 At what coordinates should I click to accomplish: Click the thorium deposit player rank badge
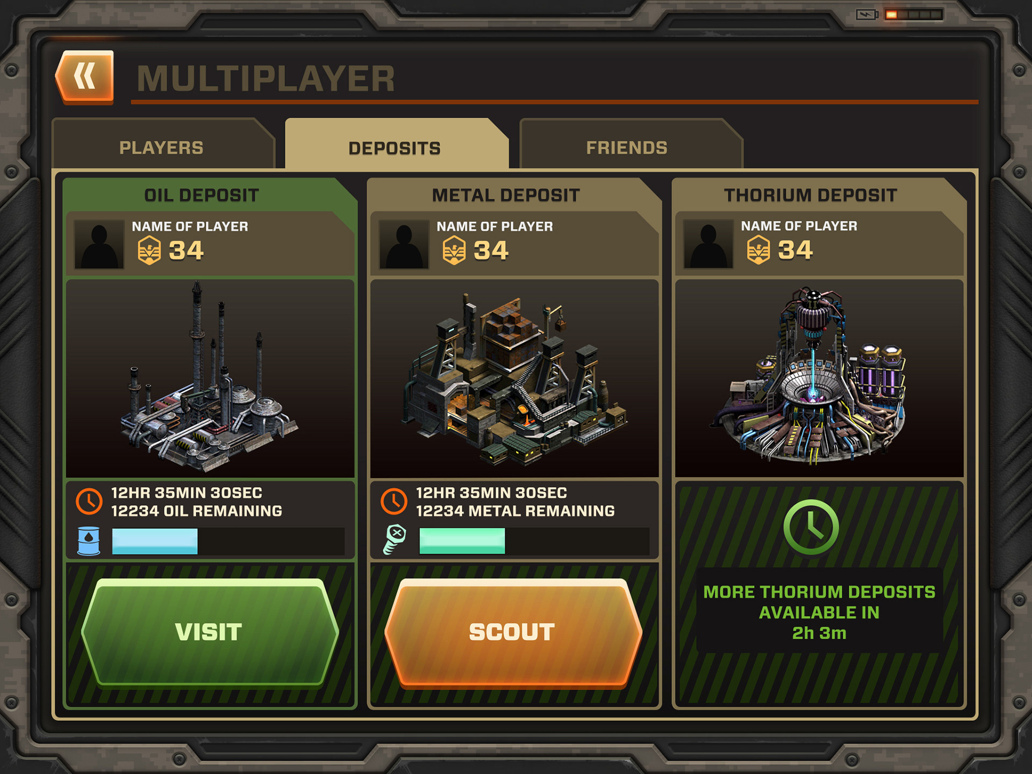(758, 250)
